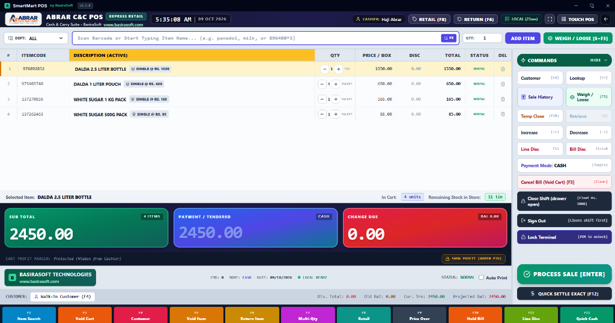Click SHOW PROFIT (ADMIN PIN)
The width and height of the screenshot is (615, 323).
(473, 259)
